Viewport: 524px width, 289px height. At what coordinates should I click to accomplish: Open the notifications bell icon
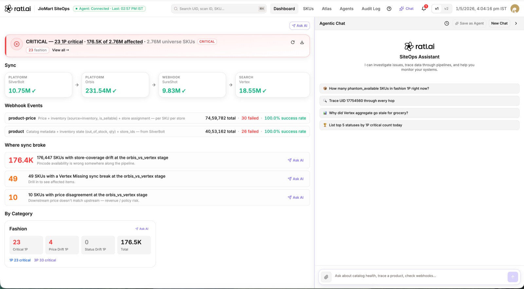(x=424, y=9)
